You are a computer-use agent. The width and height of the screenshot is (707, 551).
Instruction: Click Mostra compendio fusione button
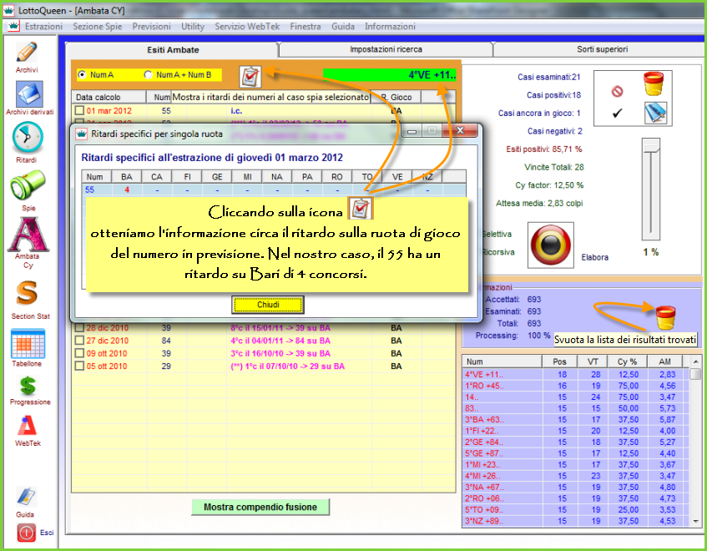(260, 507)
